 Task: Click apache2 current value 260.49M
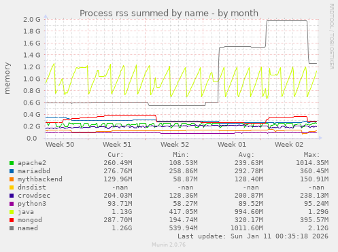click(118, 163)
